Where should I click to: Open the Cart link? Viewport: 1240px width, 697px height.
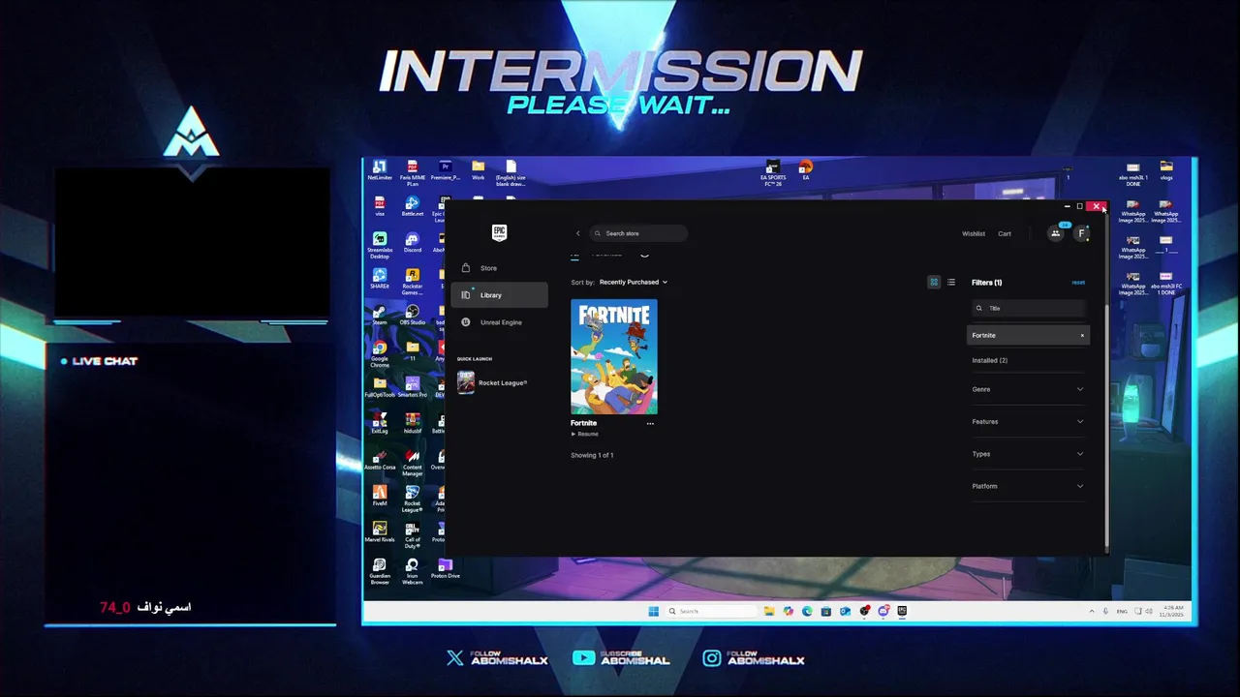coord(1005,233)
